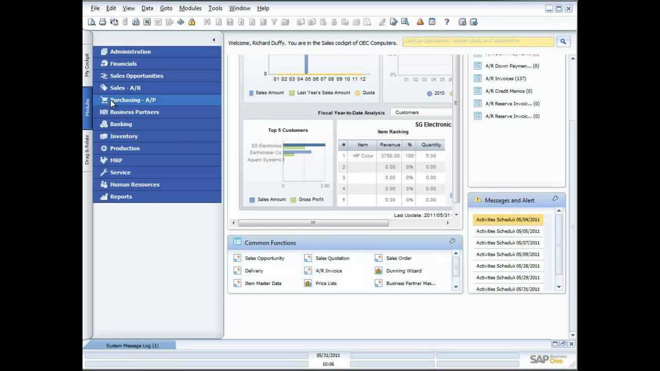Open Messages/Alerts overview warning icon
The height and width of the screenshot is (371, 660).
(420, 22)
